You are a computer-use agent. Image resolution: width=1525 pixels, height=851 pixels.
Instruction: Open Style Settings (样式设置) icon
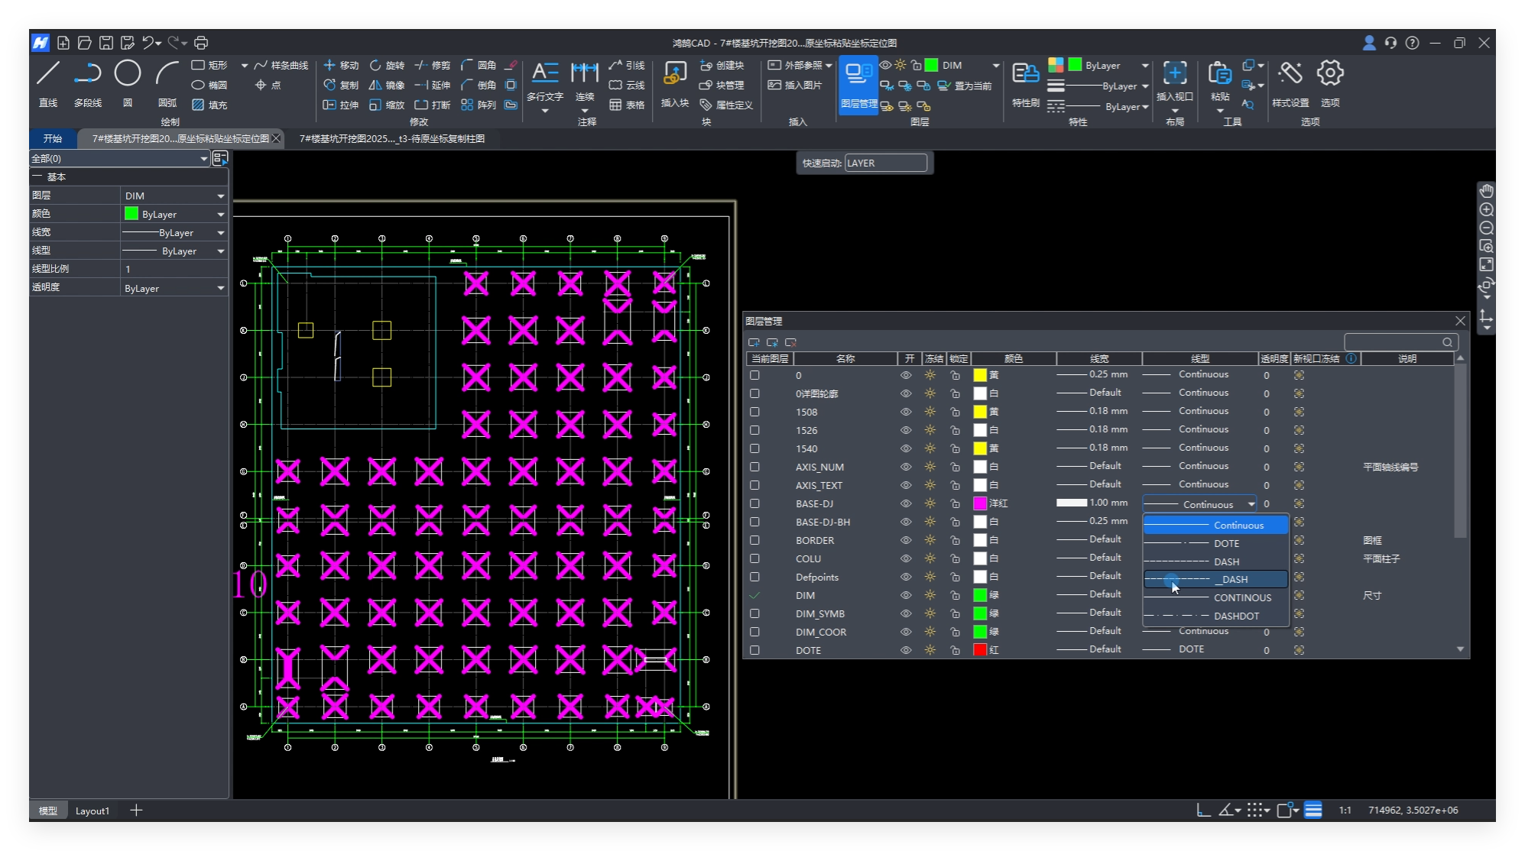pyautogui.click(x=1290, y=74)
